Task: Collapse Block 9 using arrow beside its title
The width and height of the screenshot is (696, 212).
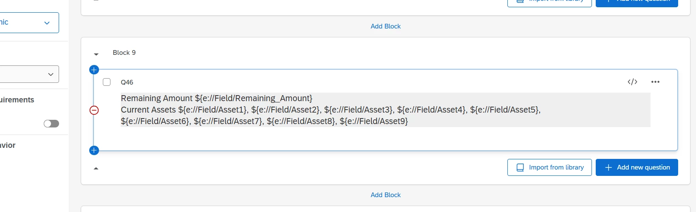Action: click(96, 54)
